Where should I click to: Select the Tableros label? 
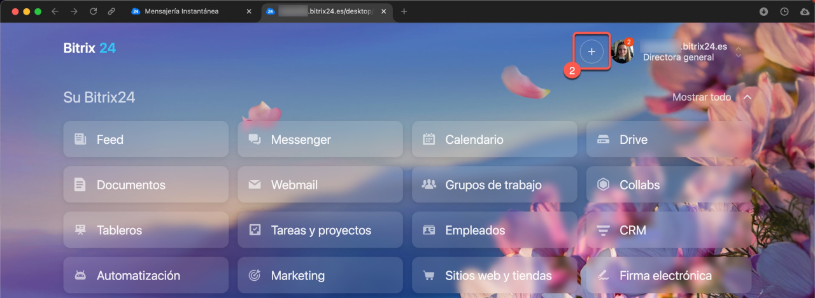pos(119,231)
